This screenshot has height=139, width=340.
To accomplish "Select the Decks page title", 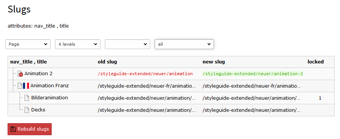I will [x=38, y=110].
